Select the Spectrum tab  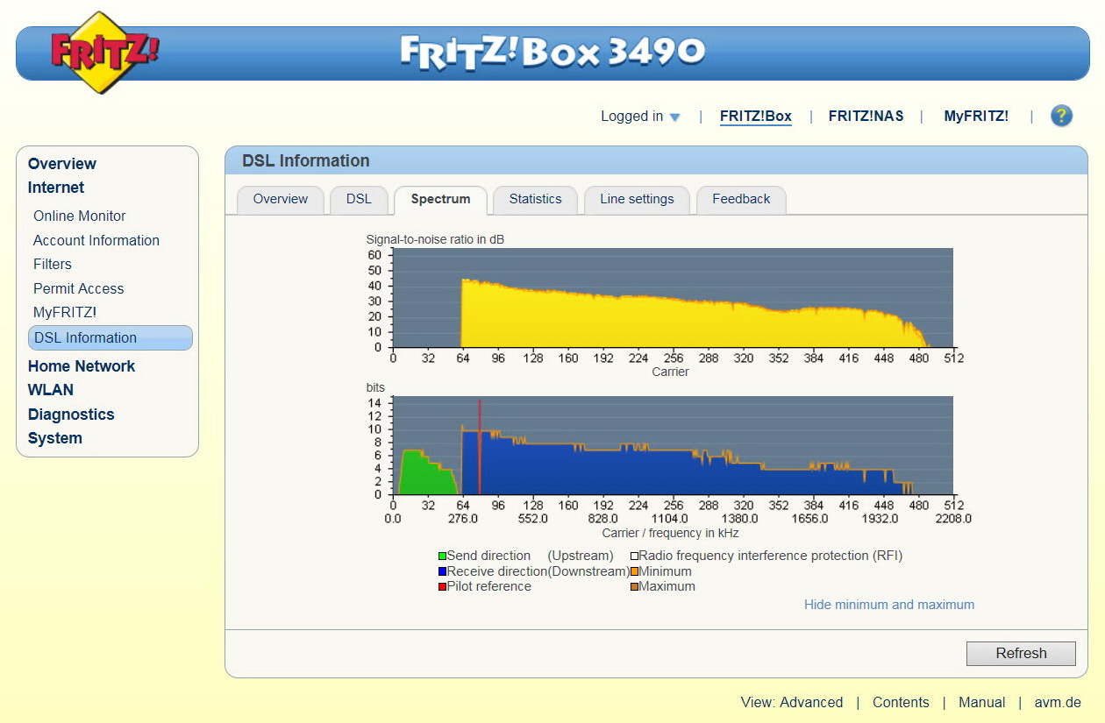coord(440,200)
